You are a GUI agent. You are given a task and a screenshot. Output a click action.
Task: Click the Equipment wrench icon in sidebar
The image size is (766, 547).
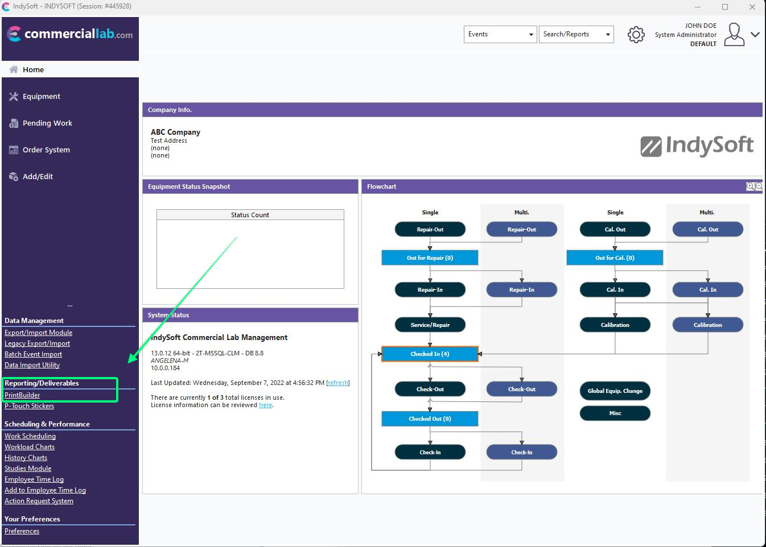[14, 97]
